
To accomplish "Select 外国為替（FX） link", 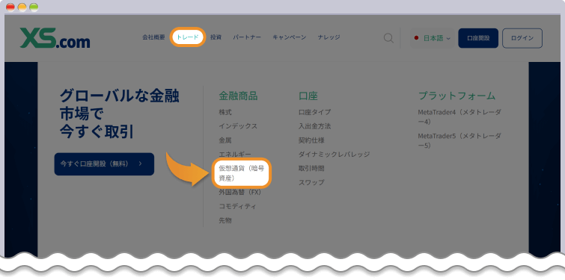I will click(x=240, y=193).
